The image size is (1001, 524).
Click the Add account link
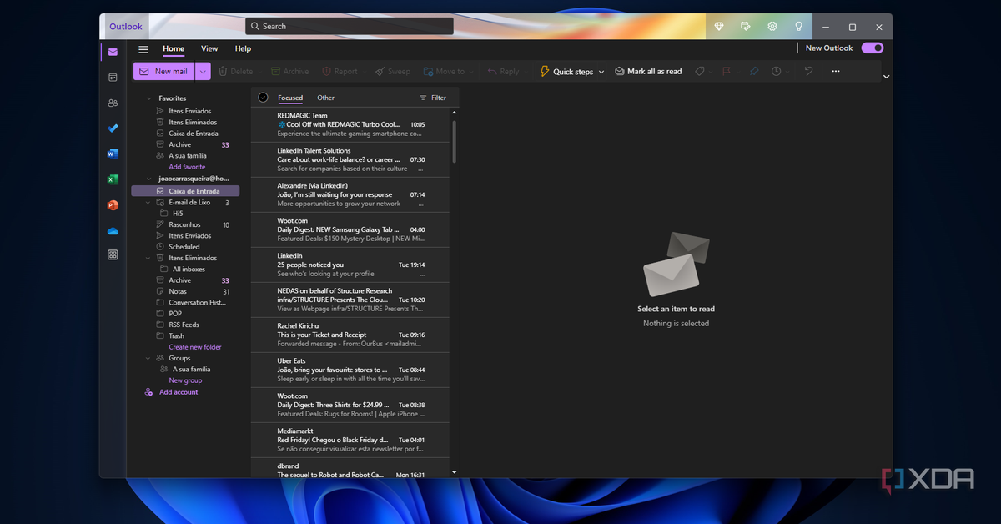179,392
